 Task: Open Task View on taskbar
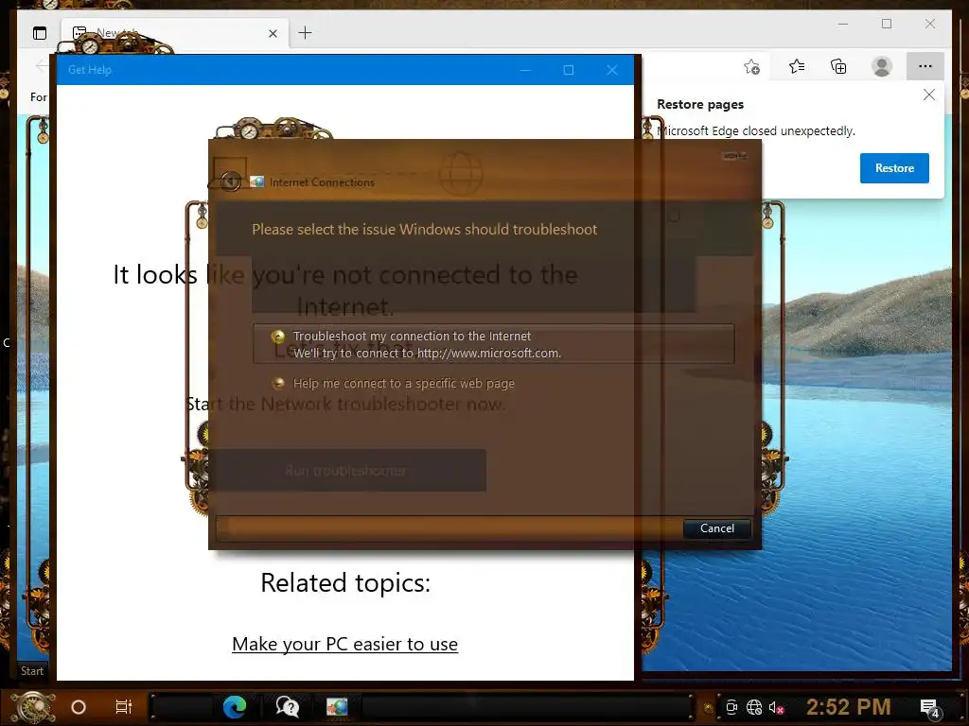point(124,707)
